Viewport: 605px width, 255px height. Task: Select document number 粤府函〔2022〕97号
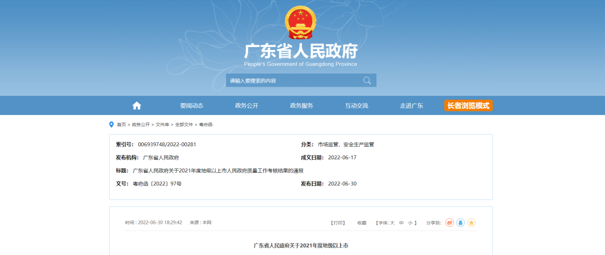pyautogui.click(x=157, y=184)
